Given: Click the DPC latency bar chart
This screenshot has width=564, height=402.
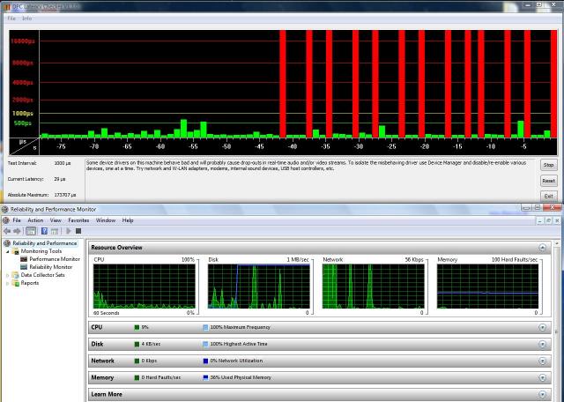Looking at the screenshot, I should coord(284,93).
